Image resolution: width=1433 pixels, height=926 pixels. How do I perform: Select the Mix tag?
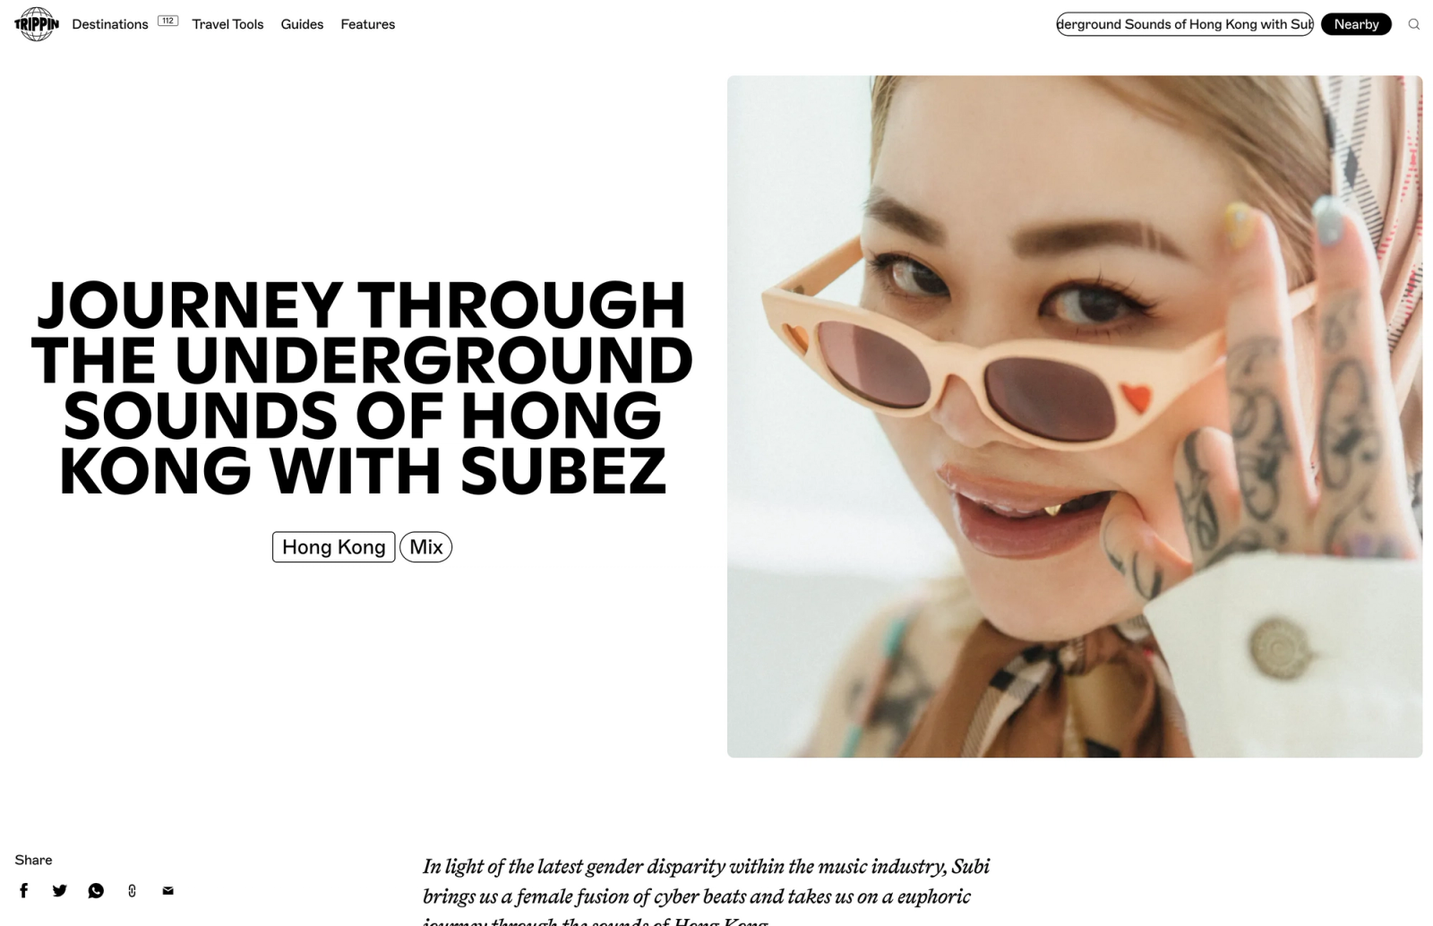pyautogui.click(x=425, y=547)
